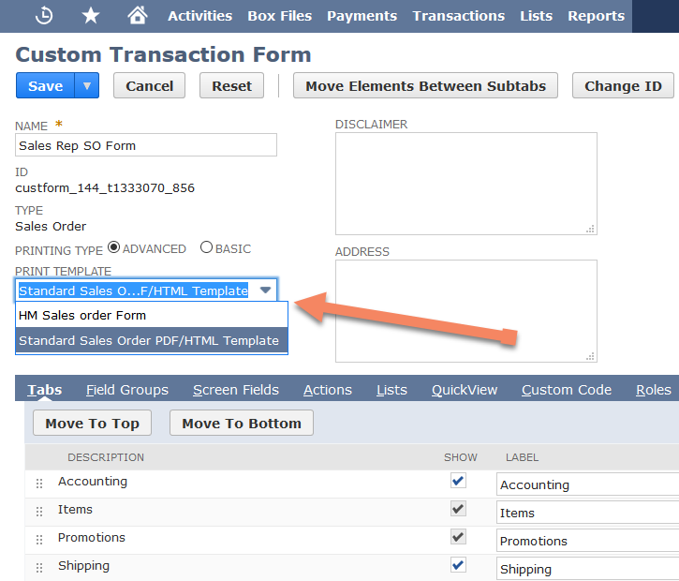Open the Payments menu
Viewport: 679px width, 581px height.
362,16
